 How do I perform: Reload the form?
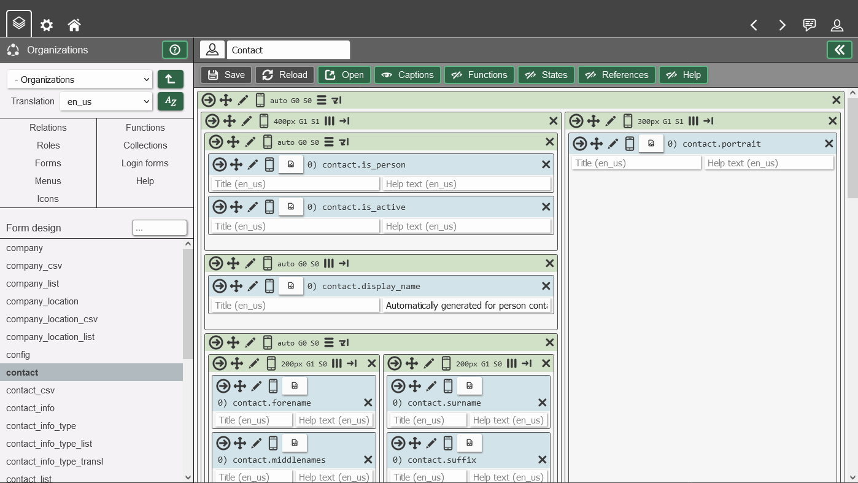coord(285,75)
